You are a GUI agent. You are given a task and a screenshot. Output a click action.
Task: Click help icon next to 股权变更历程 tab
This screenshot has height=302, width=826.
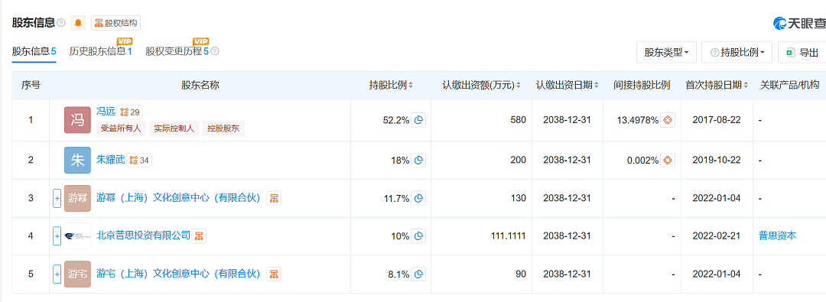[x=215, y=52]
